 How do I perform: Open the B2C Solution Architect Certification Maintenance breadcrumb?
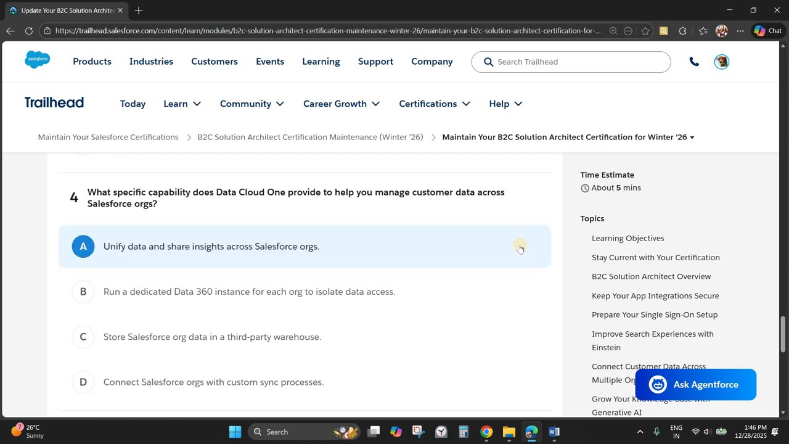pos(310,137)
